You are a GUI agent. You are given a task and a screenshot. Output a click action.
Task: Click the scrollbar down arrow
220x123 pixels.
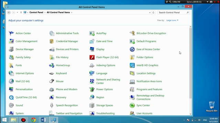[x=190, y=114]
